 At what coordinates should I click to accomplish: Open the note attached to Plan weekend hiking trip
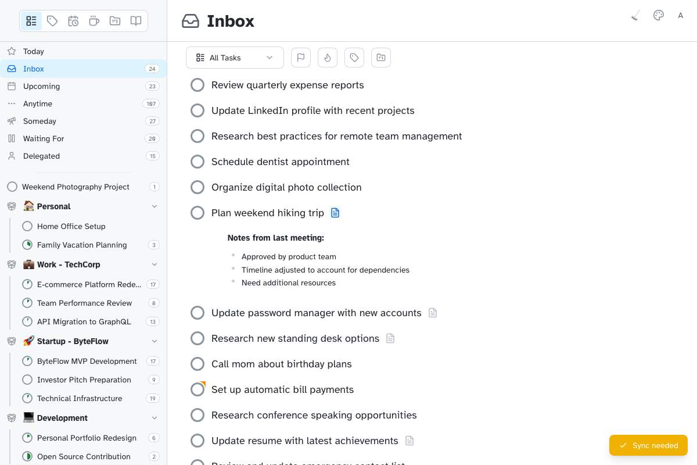335,213
